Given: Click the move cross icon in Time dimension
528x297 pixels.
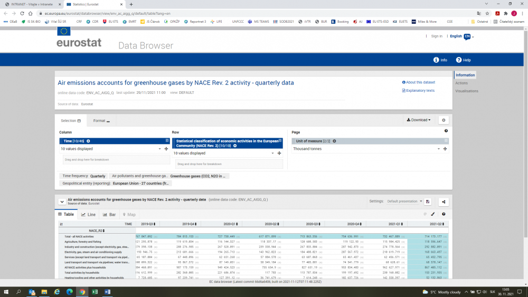Looking at the screenshot, I should coord(166,149).
